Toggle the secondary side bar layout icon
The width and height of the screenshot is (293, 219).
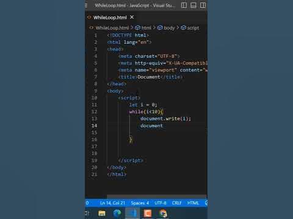coord(203,5)
